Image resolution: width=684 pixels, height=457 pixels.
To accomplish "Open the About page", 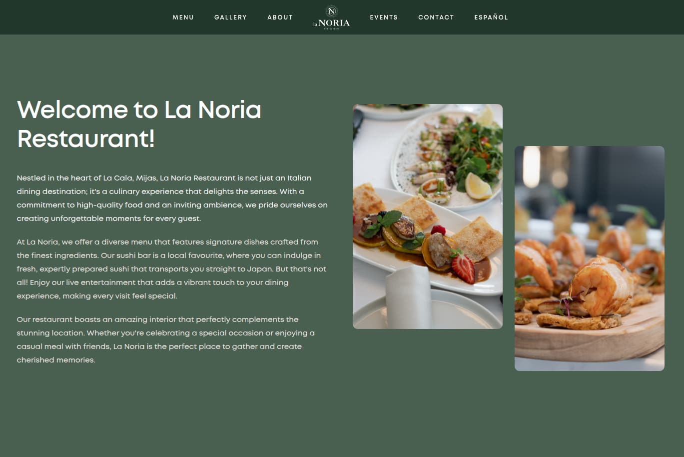I will click(280, 17).
